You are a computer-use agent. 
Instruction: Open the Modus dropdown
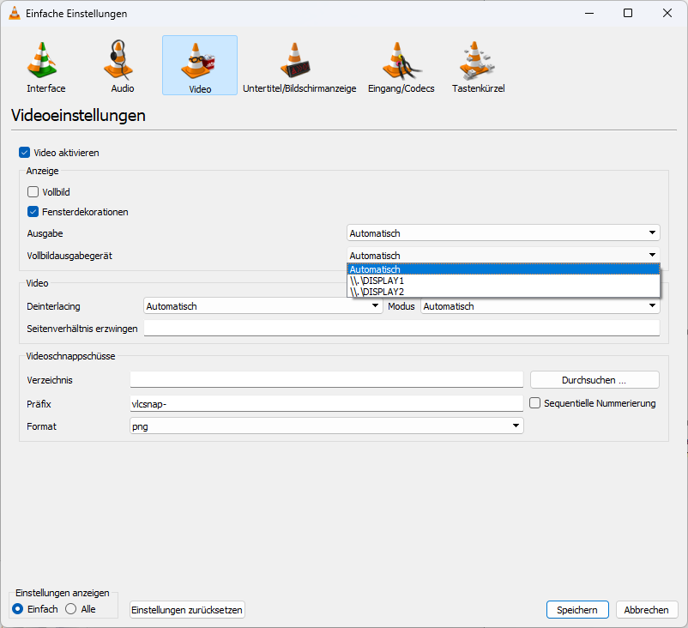click(x=540, y=306)
